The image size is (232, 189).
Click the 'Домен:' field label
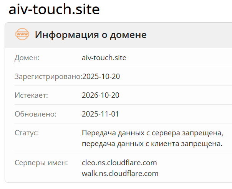27,58
